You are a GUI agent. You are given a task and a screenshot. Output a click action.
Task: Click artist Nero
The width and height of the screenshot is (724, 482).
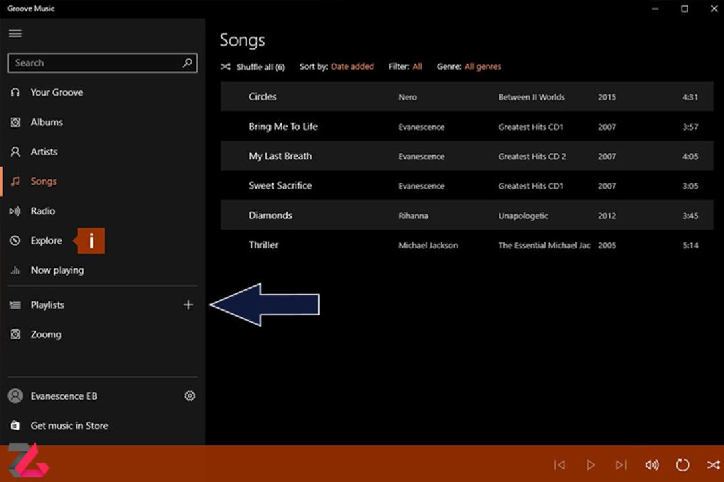[408, 97]
